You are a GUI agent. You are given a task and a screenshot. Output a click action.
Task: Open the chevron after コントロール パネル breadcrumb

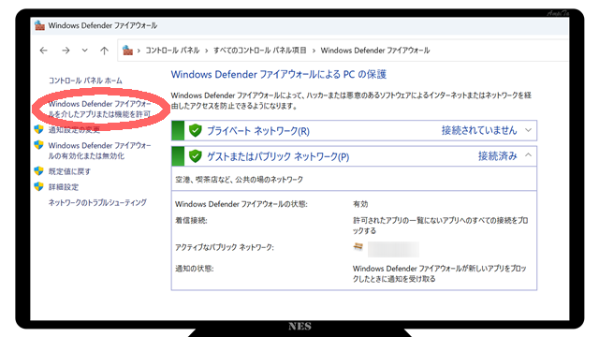point(206,51)
